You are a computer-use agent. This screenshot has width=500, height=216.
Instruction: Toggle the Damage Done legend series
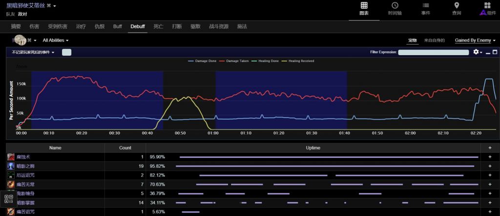[205, 61]
